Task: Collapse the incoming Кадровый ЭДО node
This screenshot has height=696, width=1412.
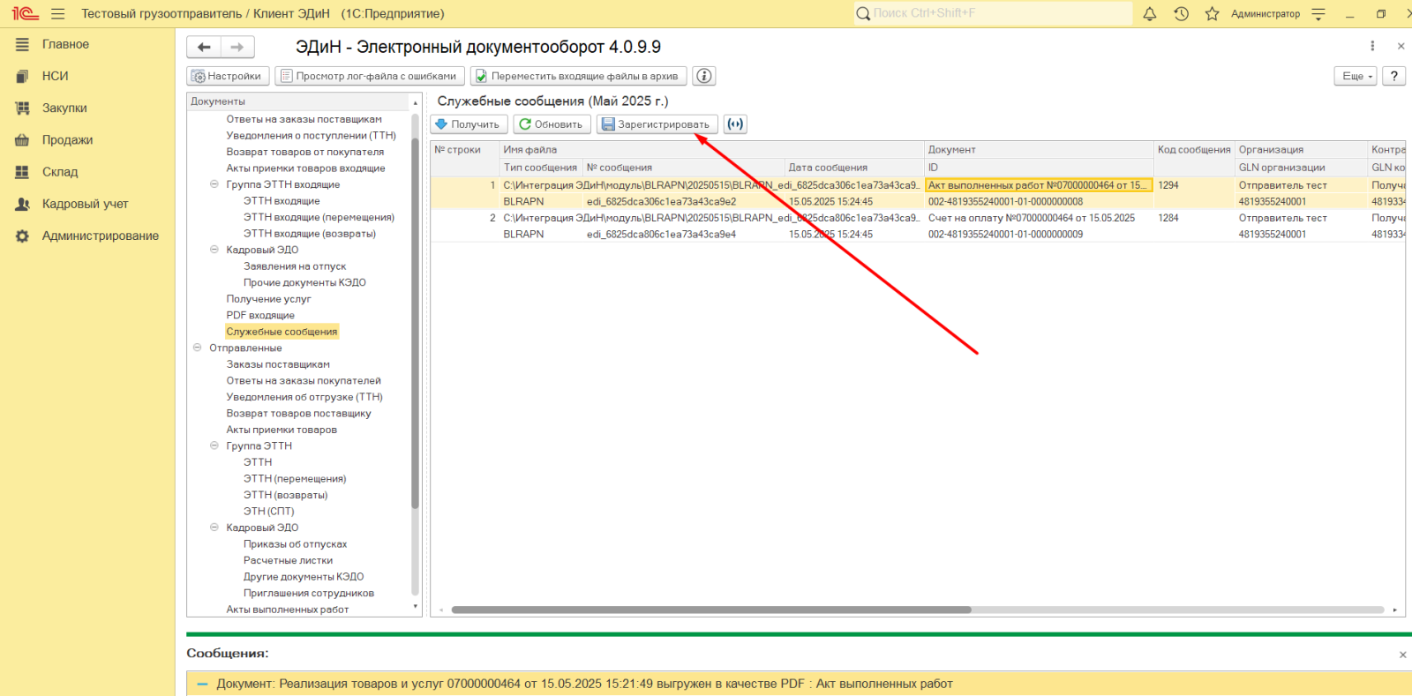Action: pyautogui.click(x=214, y=250)
